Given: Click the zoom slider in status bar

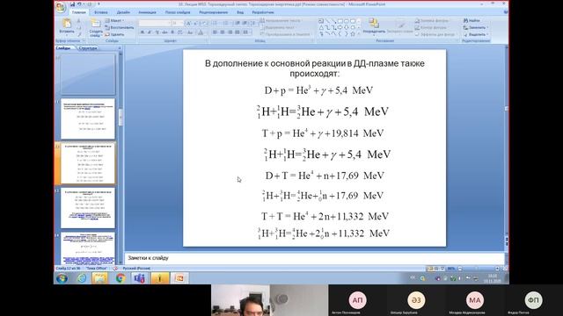Looking at the screenshot, I should [x=478, y=269].
